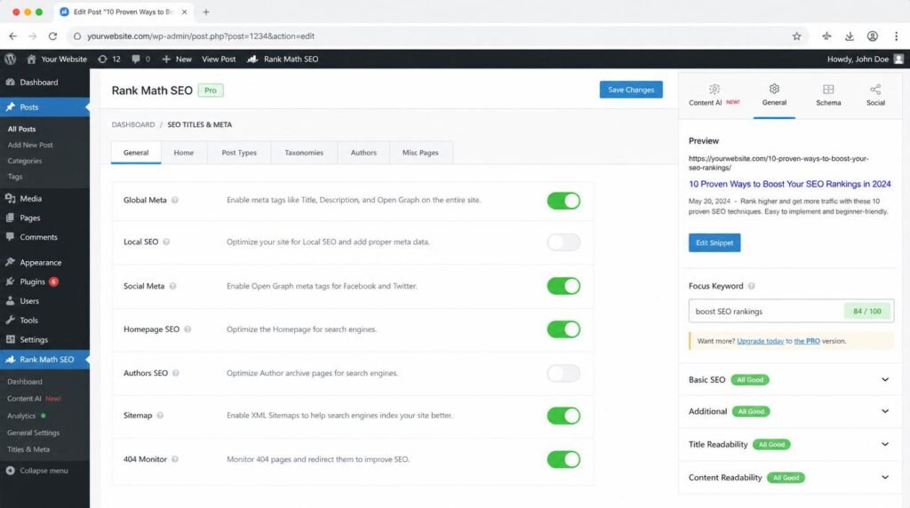Follow the Upgrade today link
The width and height of the screenshot is (910, 508).
761,341
